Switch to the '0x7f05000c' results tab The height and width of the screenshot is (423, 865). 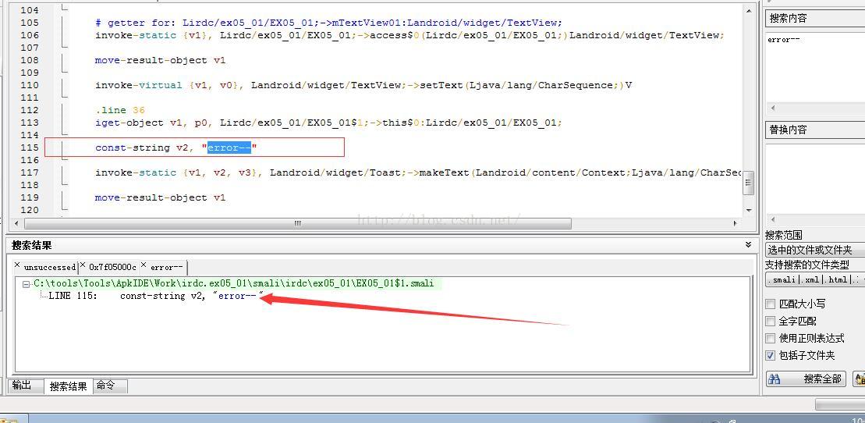pos(112,267)
